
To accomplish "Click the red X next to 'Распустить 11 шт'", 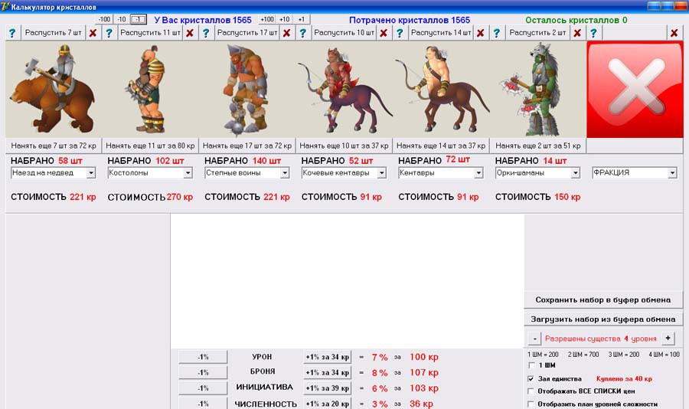I will pyautogui.click(x=189, y=33).
